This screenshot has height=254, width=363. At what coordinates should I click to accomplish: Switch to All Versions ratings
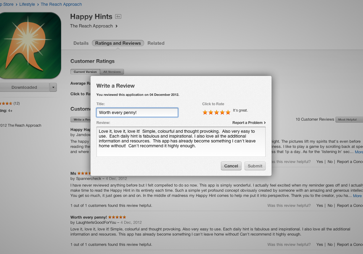pos(112,72)
